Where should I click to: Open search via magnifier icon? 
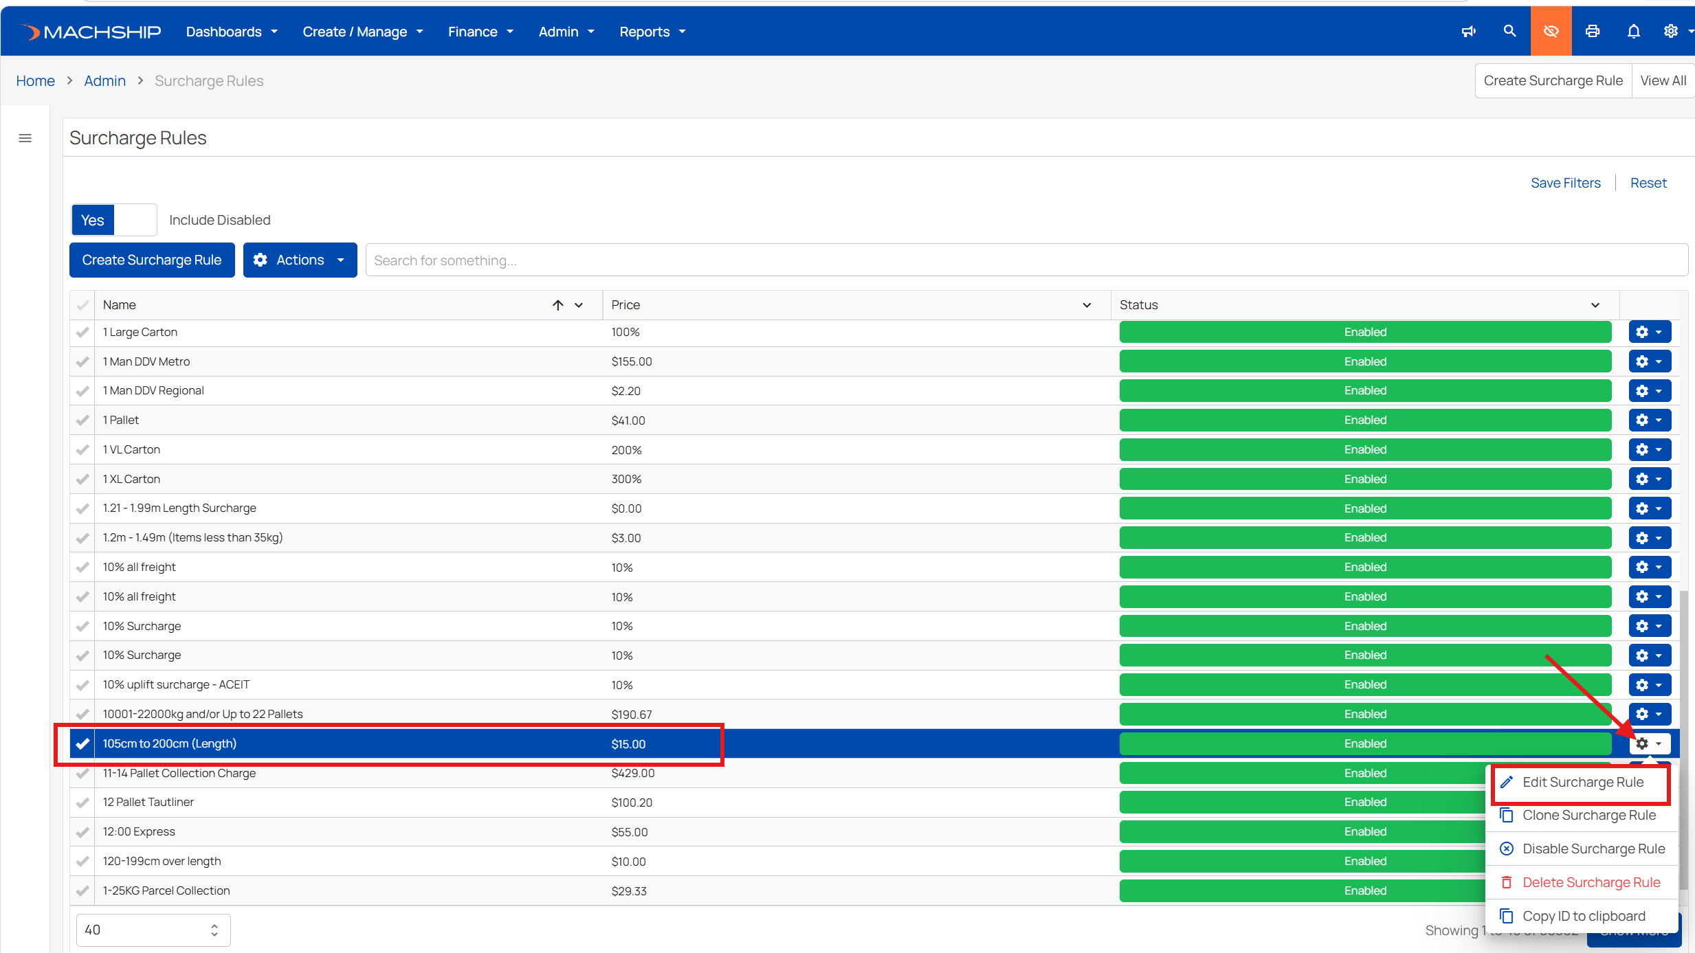point(1509,32)
